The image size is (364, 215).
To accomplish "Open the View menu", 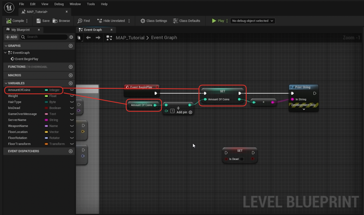I will tap(45, 4).
